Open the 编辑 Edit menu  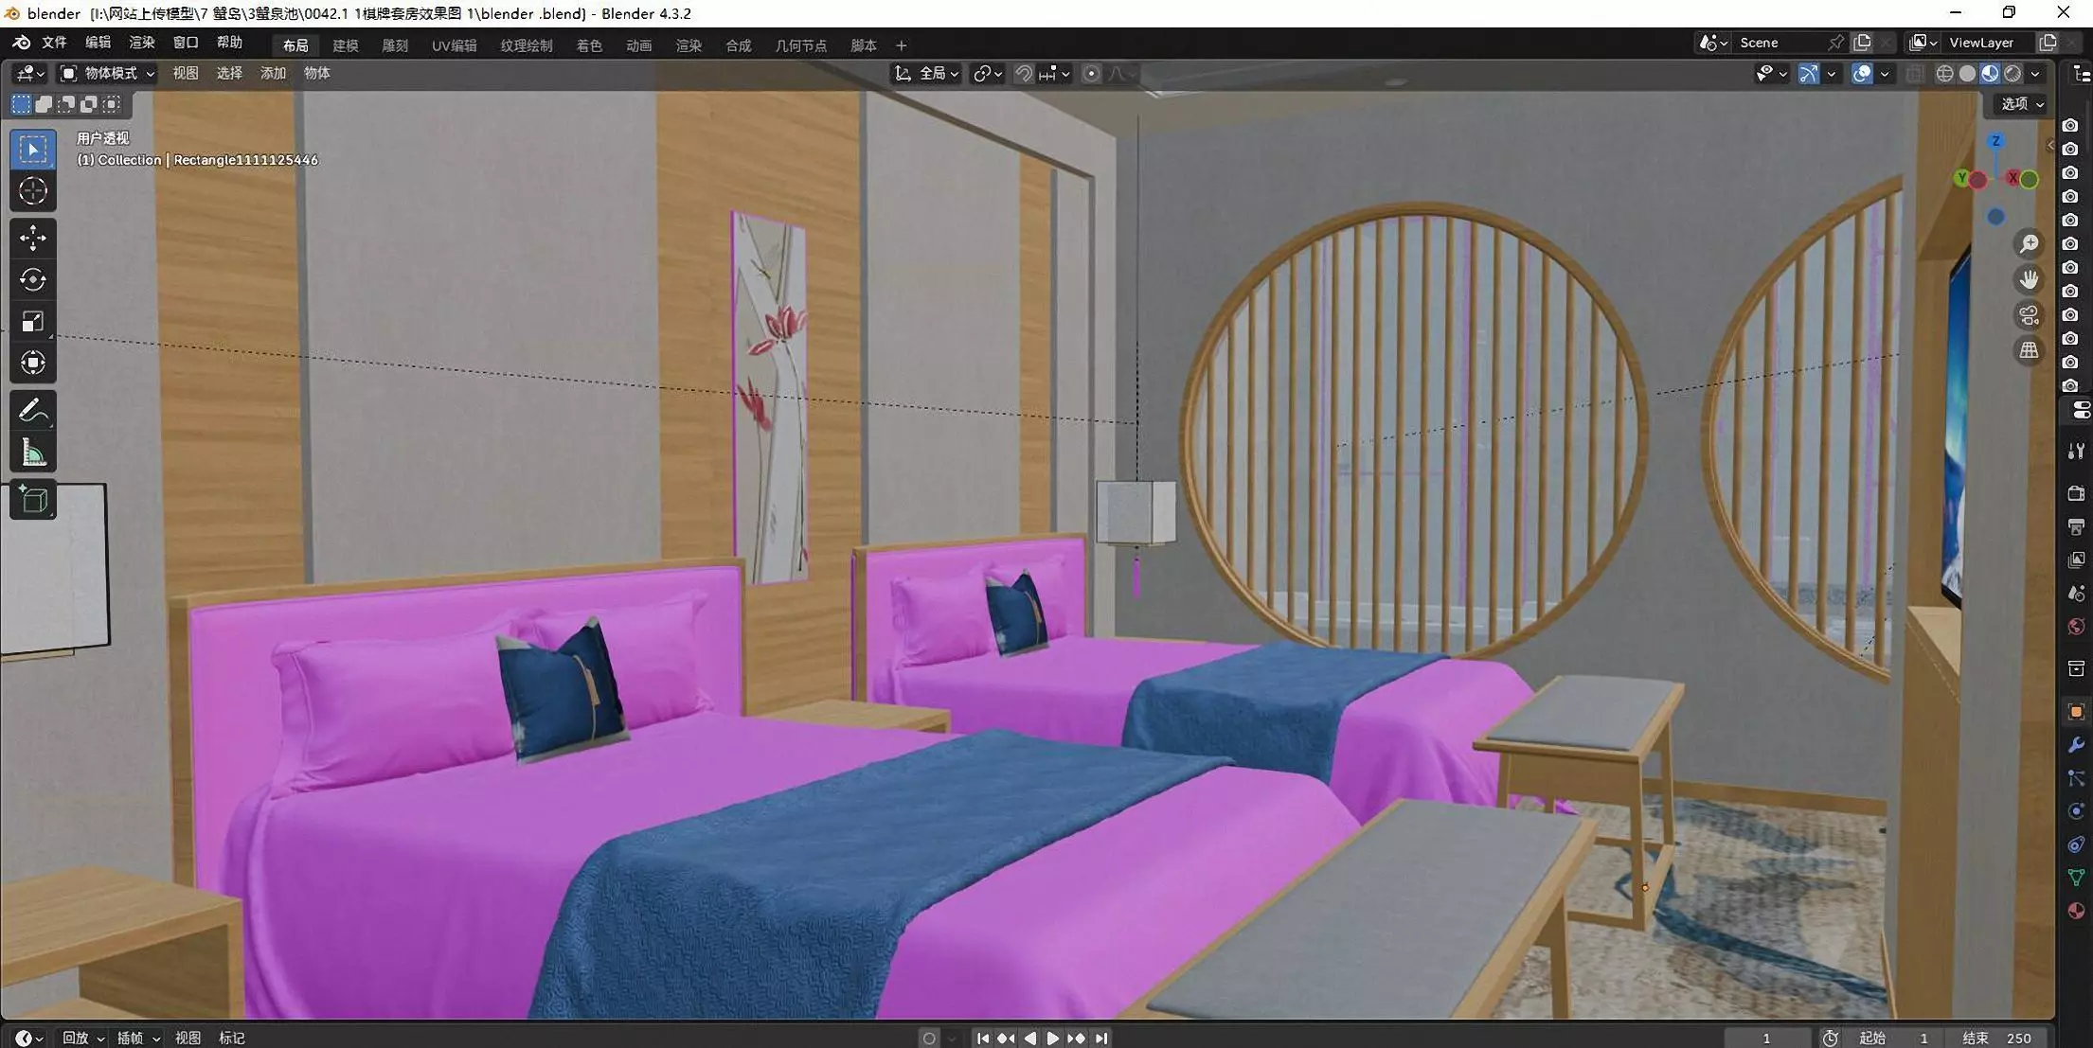coord(98,43)
